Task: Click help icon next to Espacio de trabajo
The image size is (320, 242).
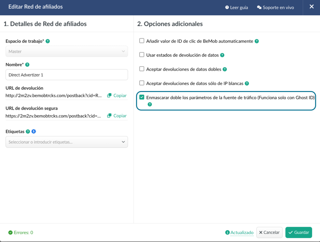Action: click(48, 41)
